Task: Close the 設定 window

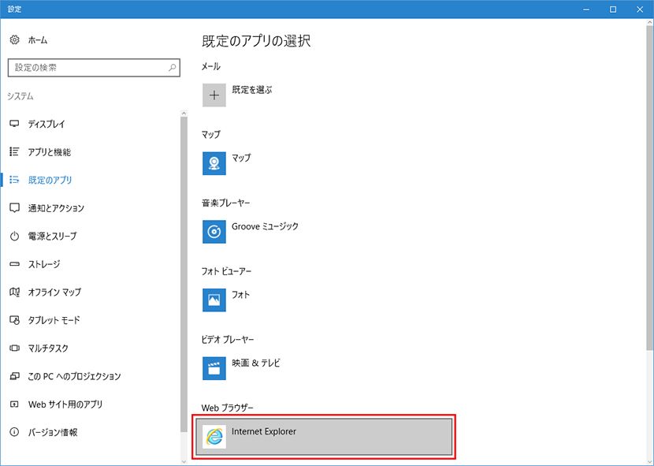Action: click(640, 9)
